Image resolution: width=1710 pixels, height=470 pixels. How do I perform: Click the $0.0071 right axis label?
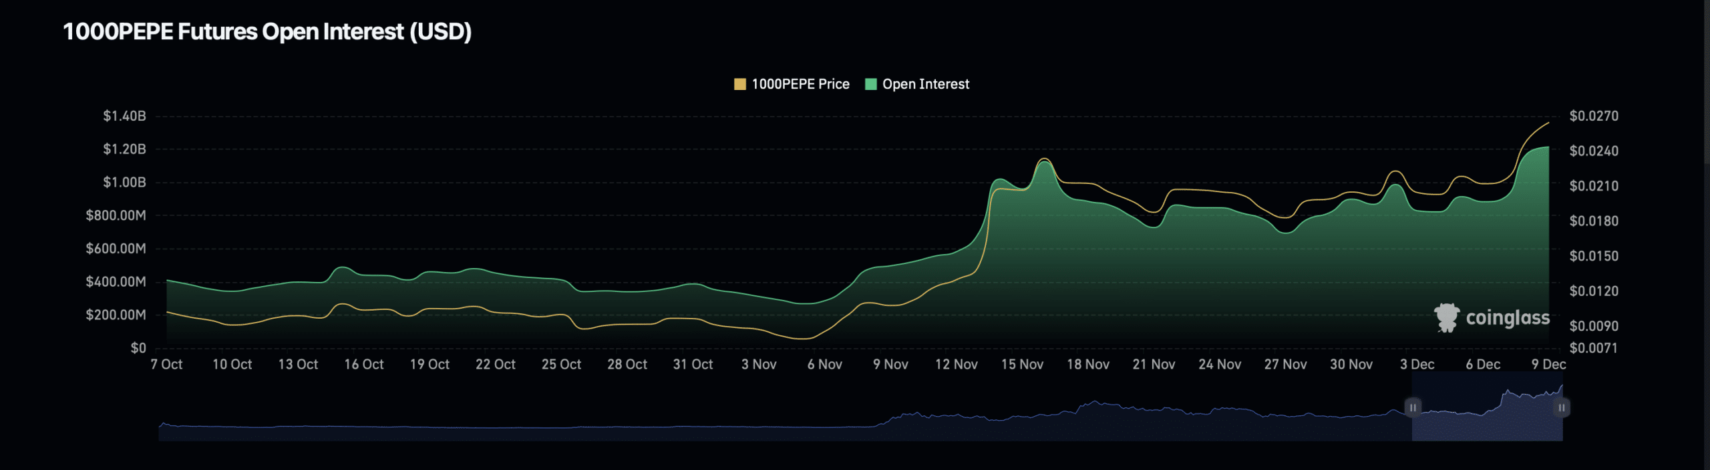(1593, 348)
